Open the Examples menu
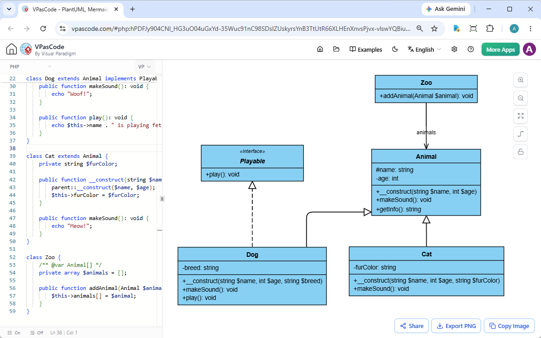541x338 pixels. click(366, 49)
